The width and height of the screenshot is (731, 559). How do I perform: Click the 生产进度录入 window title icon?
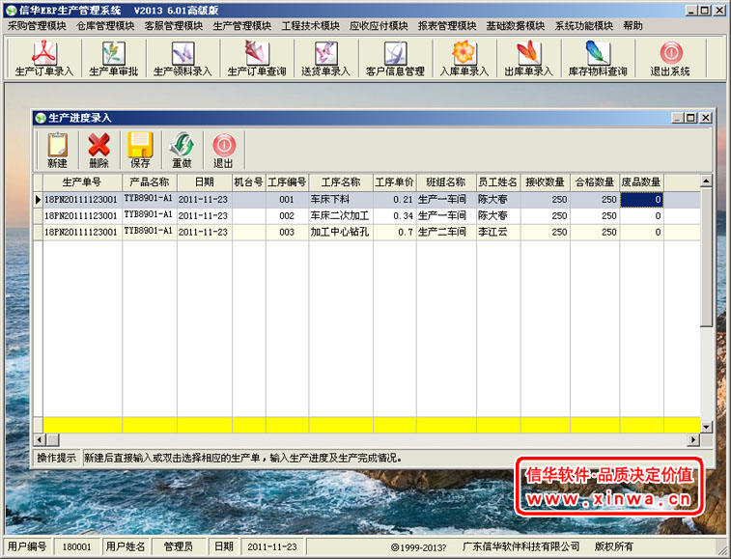click(41, 118)
